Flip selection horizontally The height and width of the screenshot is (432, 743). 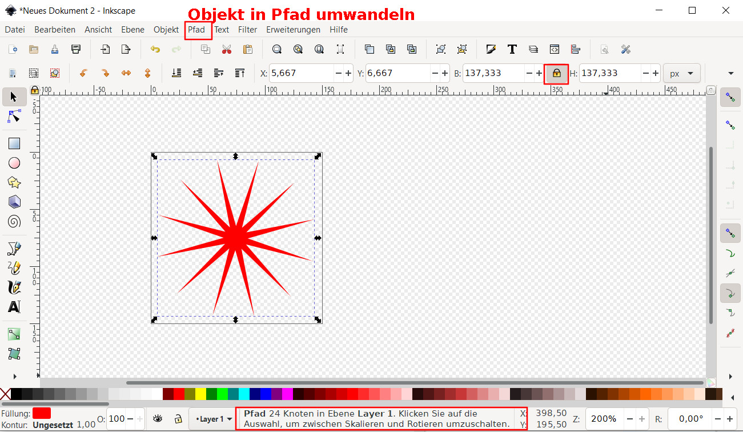[126, 73]
